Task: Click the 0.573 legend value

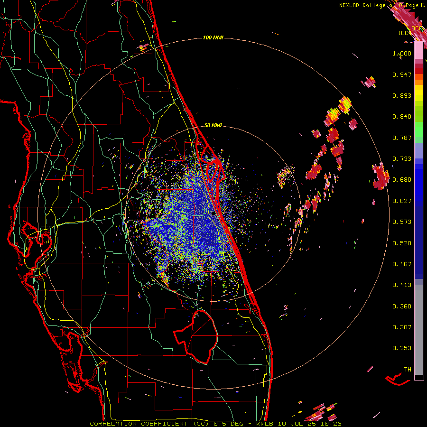Action: 402,222
